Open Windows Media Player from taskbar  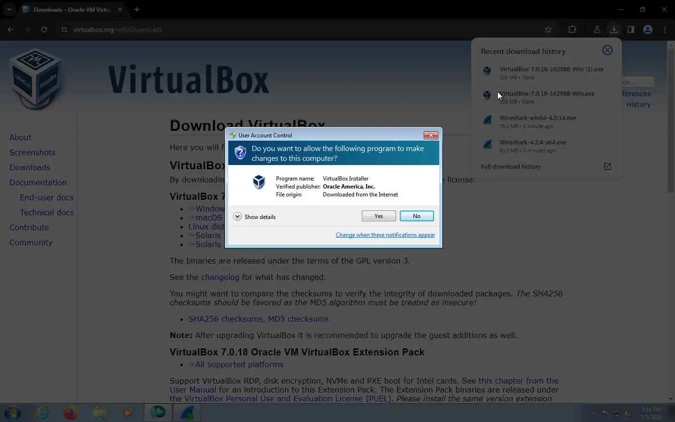(127, 413)
